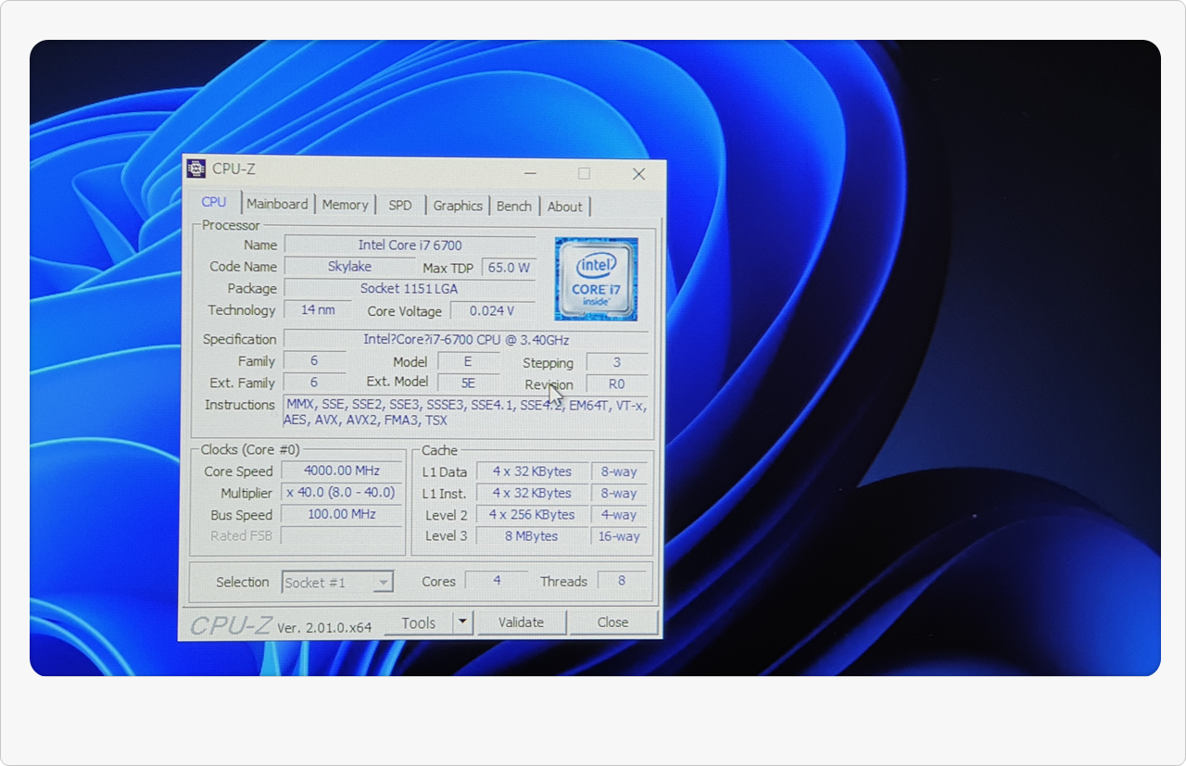Open the Socket #1 selection dropdown
Viewport: 1186px width, 766px height.
[x=337, y=583]
